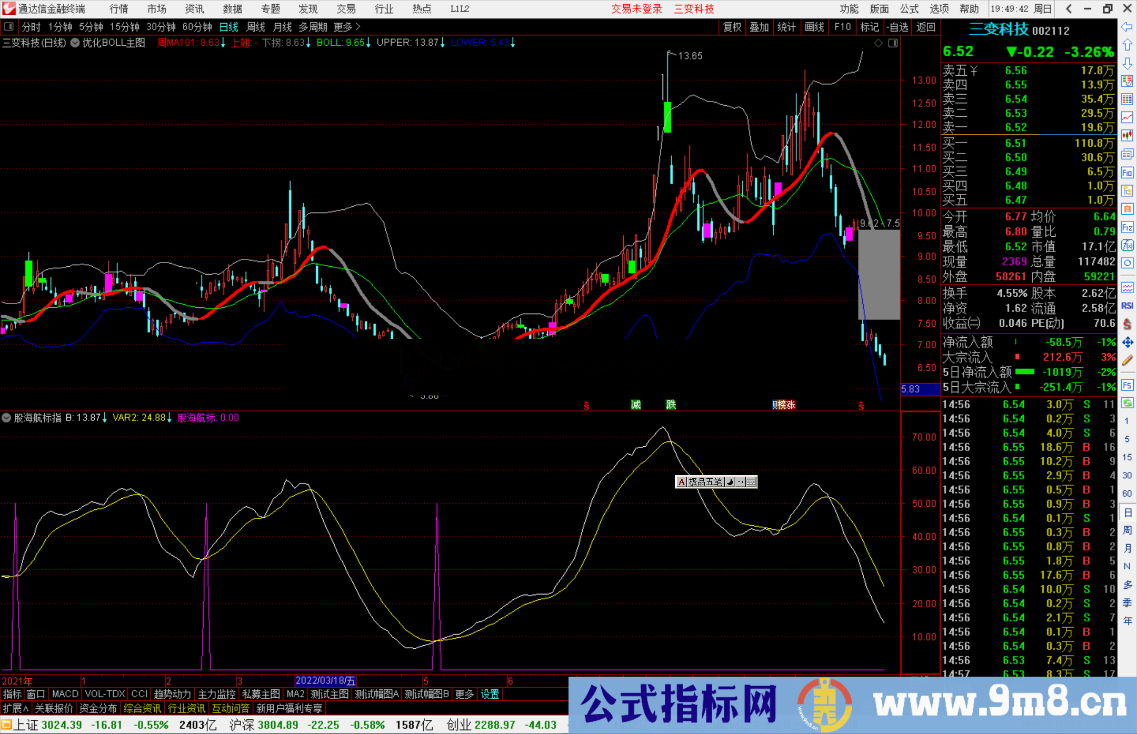
Task: Toggle -自选 to remove stock from watchlist
Action: pyautogui.click(x=898, y=27)
